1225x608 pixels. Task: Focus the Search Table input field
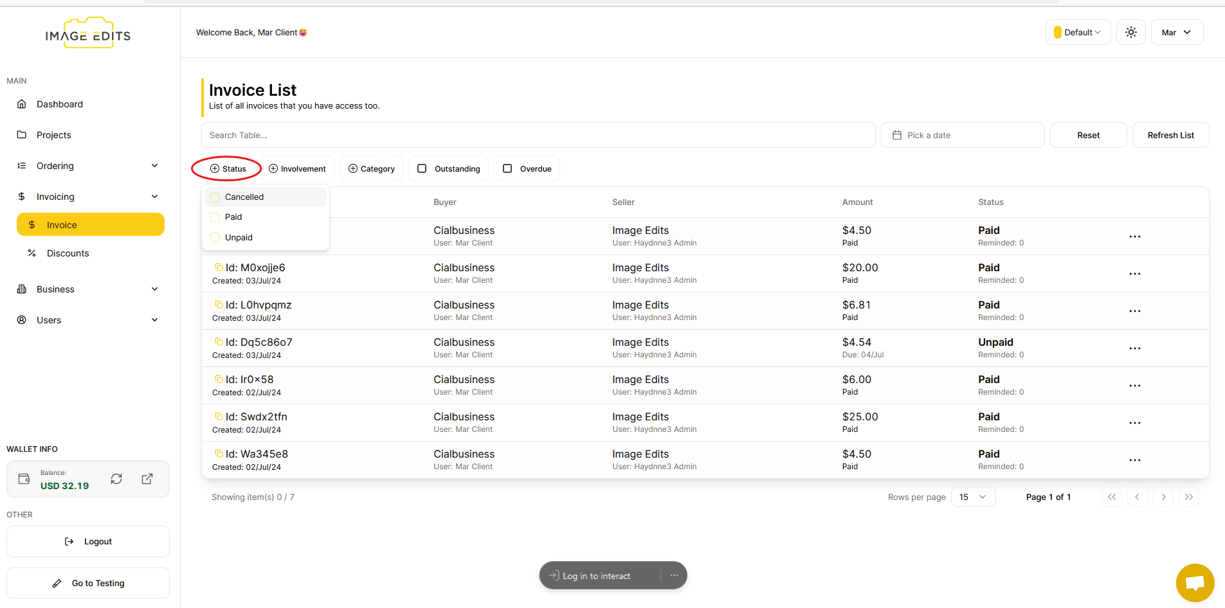pyautogui.click(x=538, y=135)
